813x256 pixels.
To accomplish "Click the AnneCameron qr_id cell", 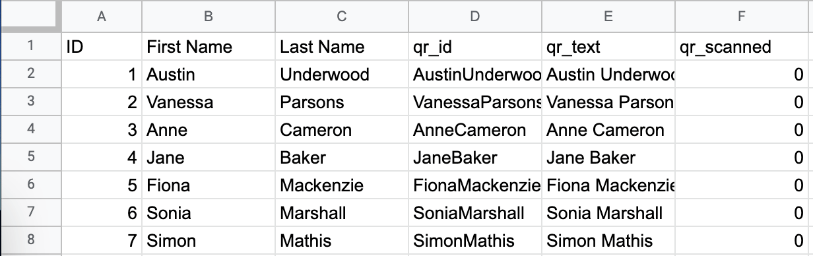I will pos(474,130).
